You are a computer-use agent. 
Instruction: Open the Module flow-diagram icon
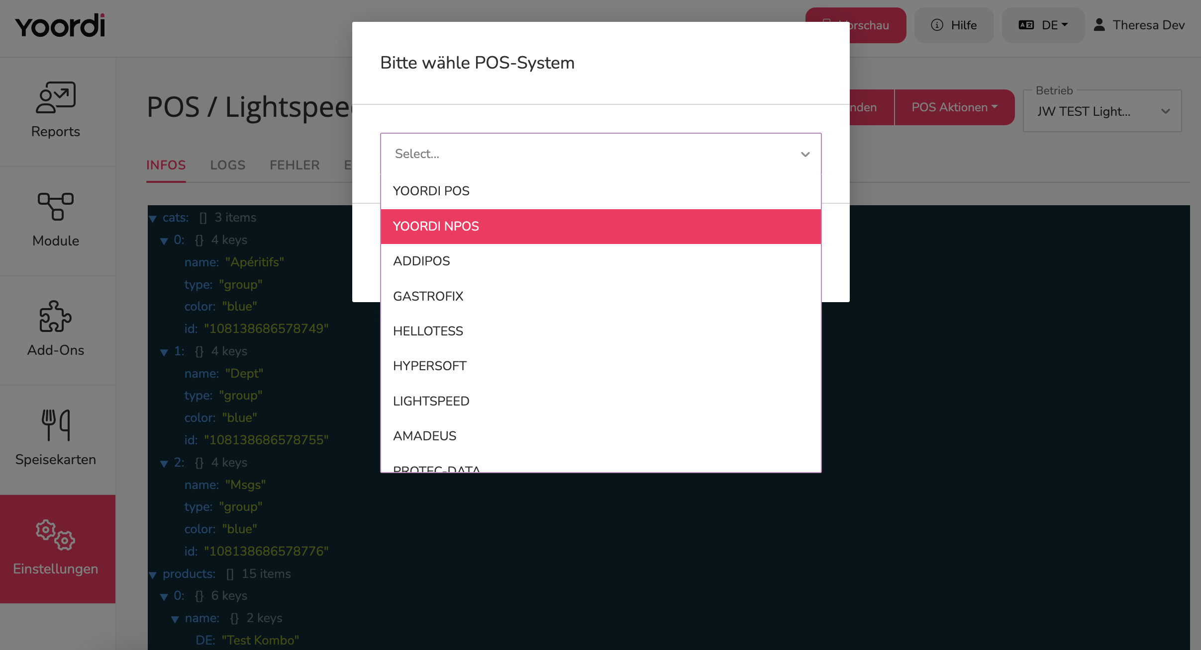56,207
